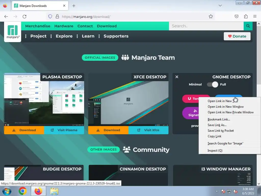The height and width of the screenshot is (196, 261).
Task: Click the I3 Window Manager card
Action: click(x=213, y=176)
